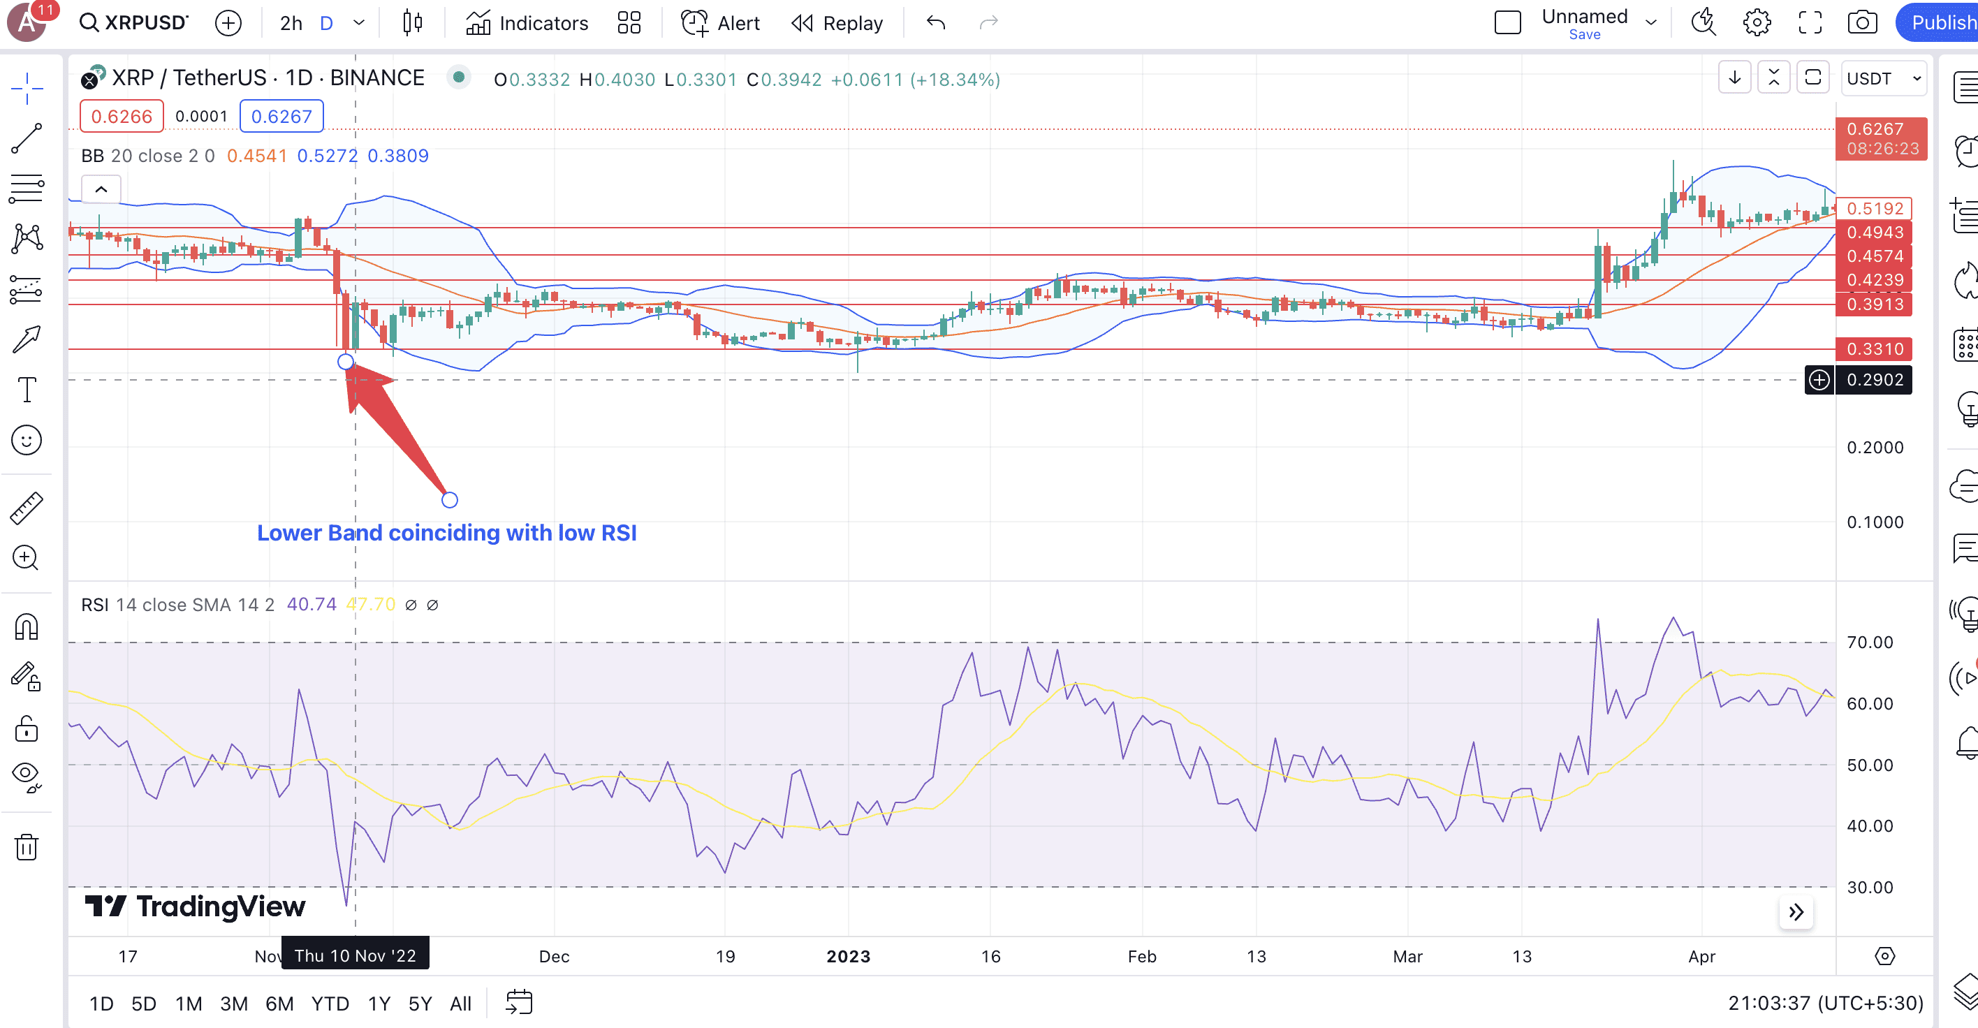The image size is (1978, 1028).
Task: Take a chart snapshot with camera icon
Action: (1862, 23)
